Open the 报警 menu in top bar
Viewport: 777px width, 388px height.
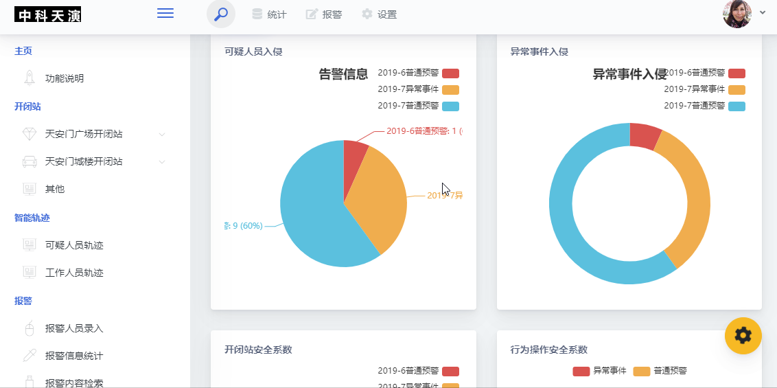(x=324, y=14)
